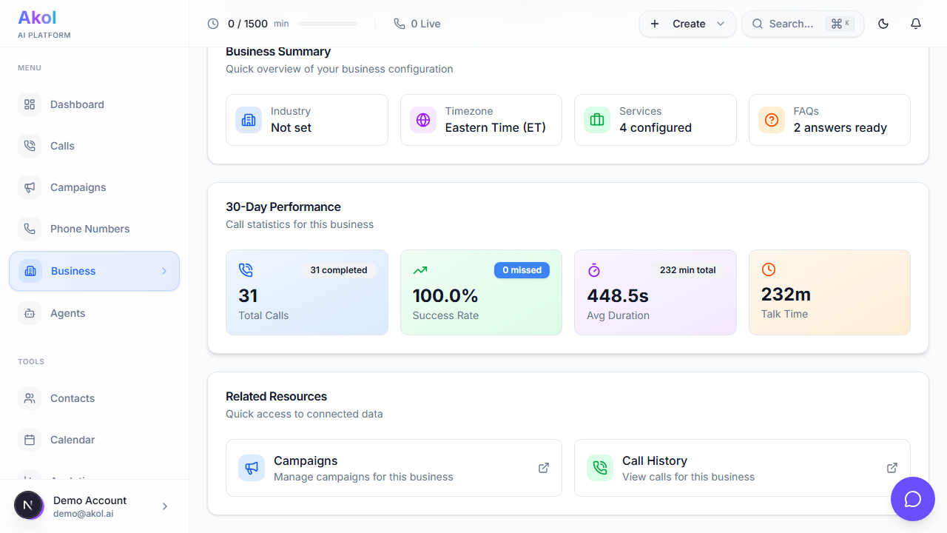Open Campaigns from Related Resources external link
This screenshot has width=947, height=533.
[543, 468]
